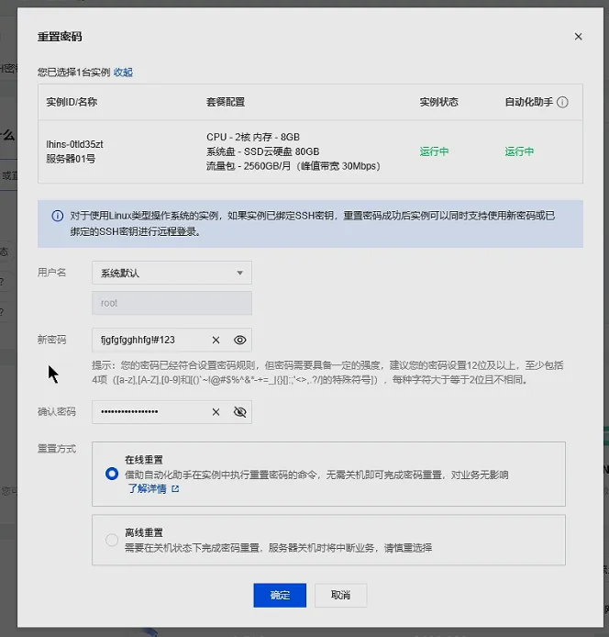Click external link icon beside 了解详情
This screenshot has height=637, width=609.
click(x=175, y=489)
